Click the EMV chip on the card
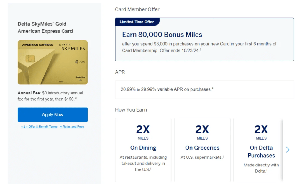This screenshot has width=302, height=188. 30,58
